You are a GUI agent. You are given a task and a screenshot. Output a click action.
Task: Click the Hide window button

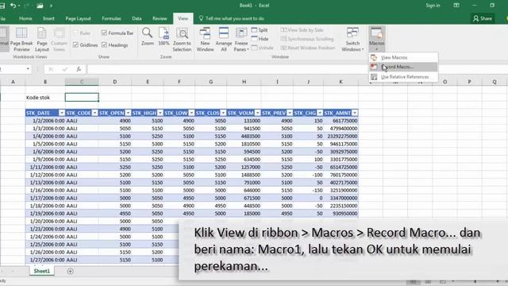tap(260, 39)
